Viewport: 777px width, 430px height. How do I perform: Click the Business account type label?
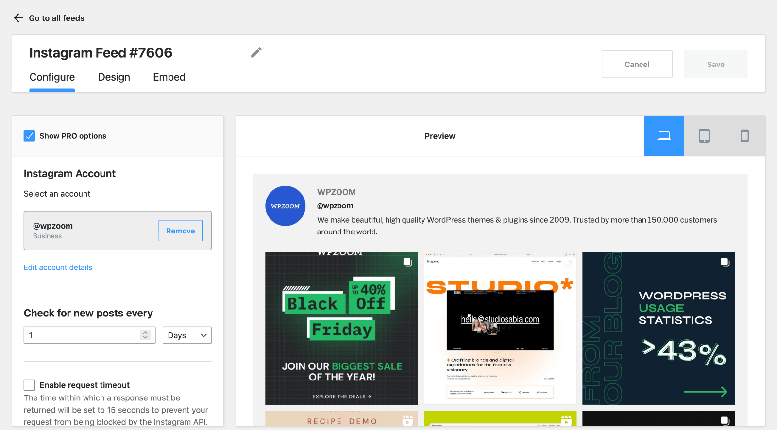click(x=47, y=236)
